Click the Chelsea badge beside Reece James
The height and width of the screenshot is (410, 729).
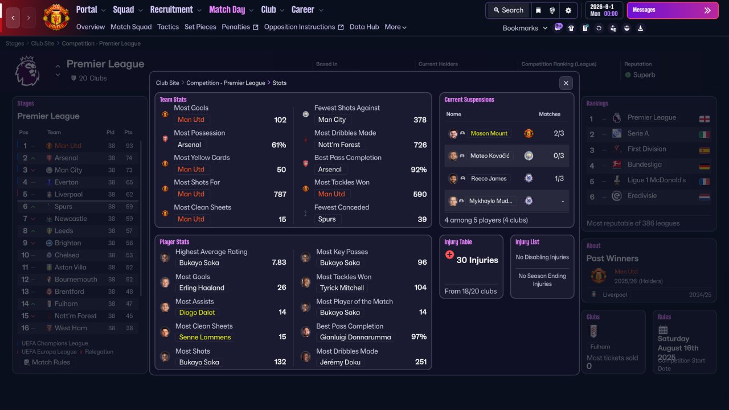pyautogui.click(x=529, y=178)
